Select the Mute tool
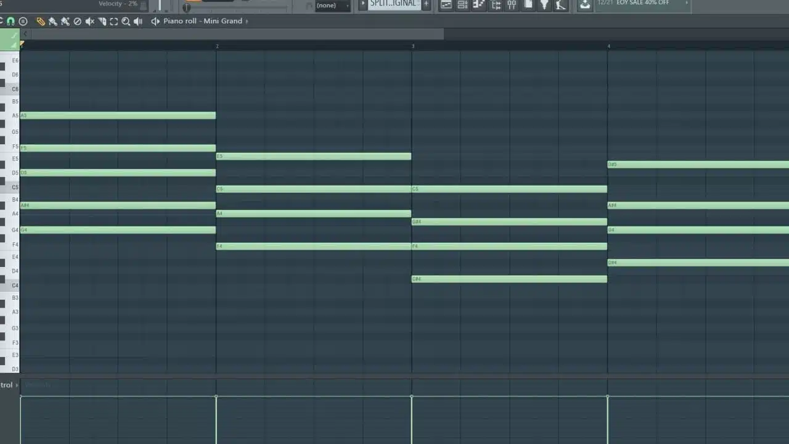This screenshot has width=789, height=444. (x=90, y=21)
